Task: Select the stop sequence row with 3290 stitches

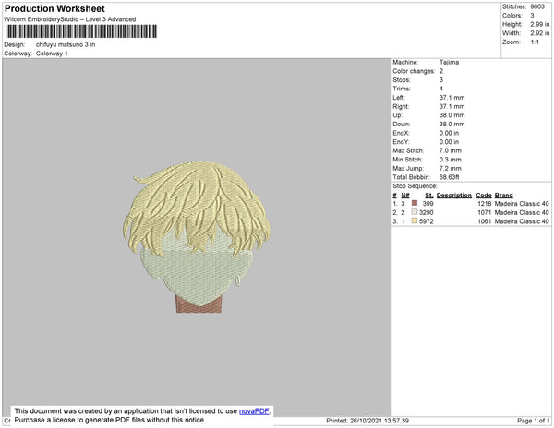Action: [x=471, y=212]
